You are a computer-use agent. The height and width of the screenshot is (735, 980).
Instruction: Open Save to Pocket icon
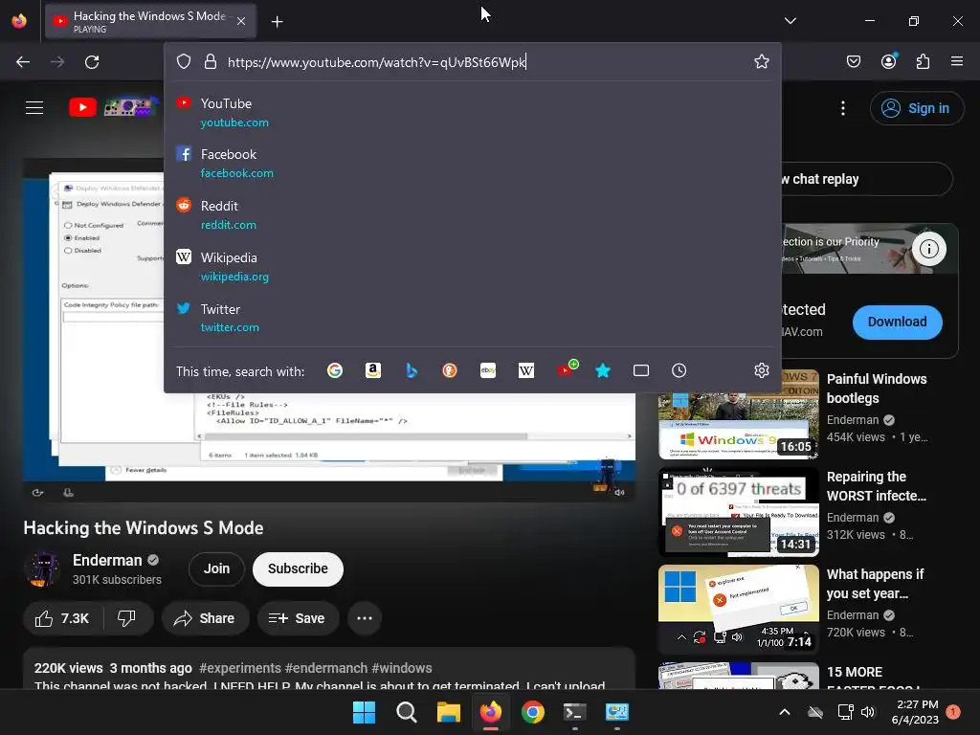tap(853, 61)
